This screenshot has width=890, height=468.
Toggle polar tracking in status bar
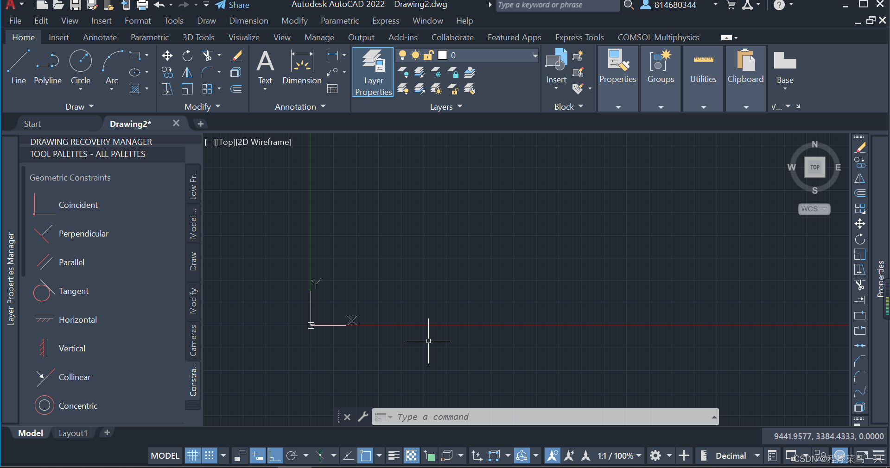(292, 456)
